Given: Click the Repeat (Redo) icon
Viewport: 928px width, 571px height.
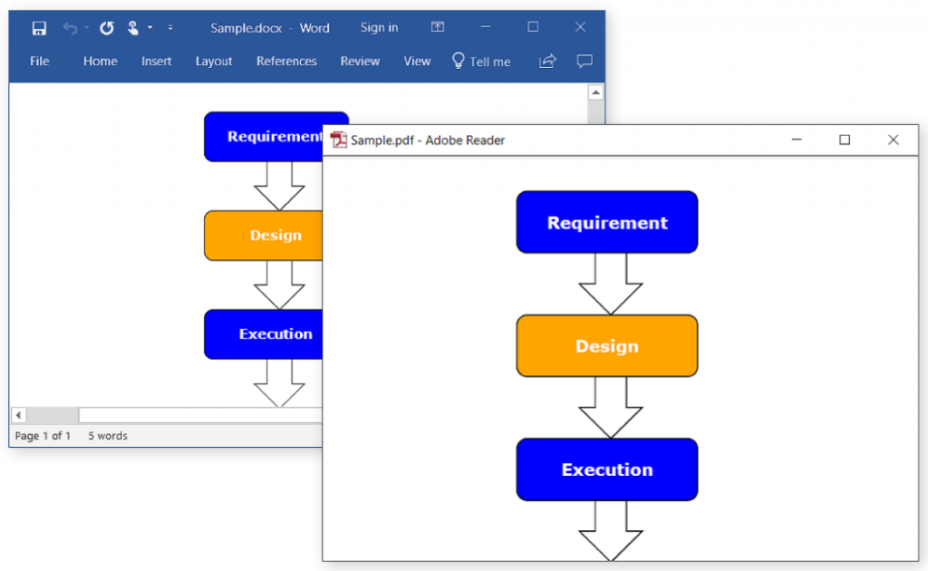Looking at the screenshot, I should (x=106, y=27).
